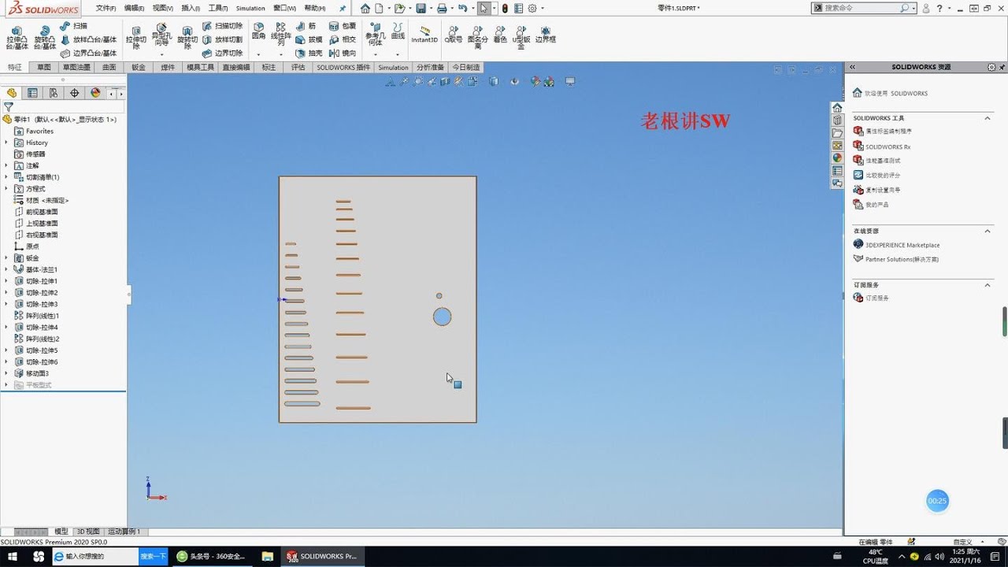Select the 边界切除 boundary cut tool
Viewport: 1008px width, 567px height.
pyautogui.click(x=222, y=54)
